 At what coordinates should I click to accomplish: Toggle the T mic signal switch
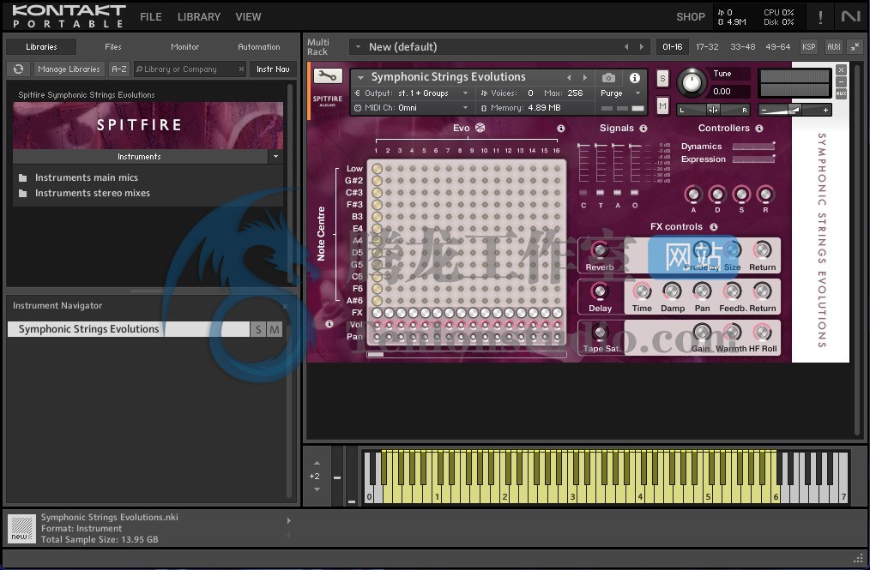(601, 193)
